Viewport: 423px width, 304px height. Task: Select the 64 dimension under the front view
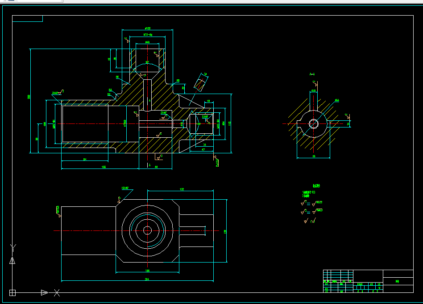coord(156,167)
